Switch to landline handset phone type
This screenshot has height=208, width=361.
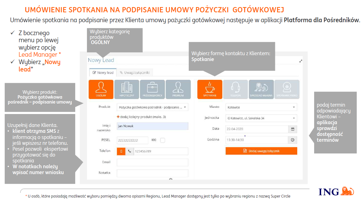pyautogui.click(x=129, y=151)
